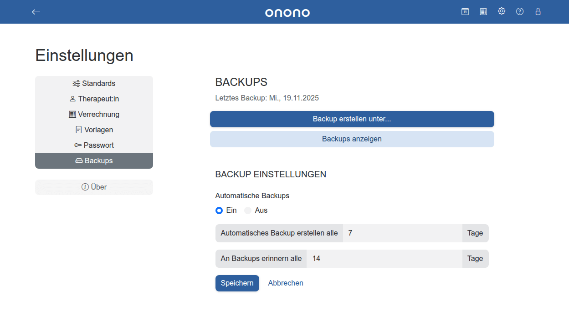Viewport: 569px width, 316px height.
Task: Open the settings gear icon
Action: pyautogui.click(x=502, y=11)
